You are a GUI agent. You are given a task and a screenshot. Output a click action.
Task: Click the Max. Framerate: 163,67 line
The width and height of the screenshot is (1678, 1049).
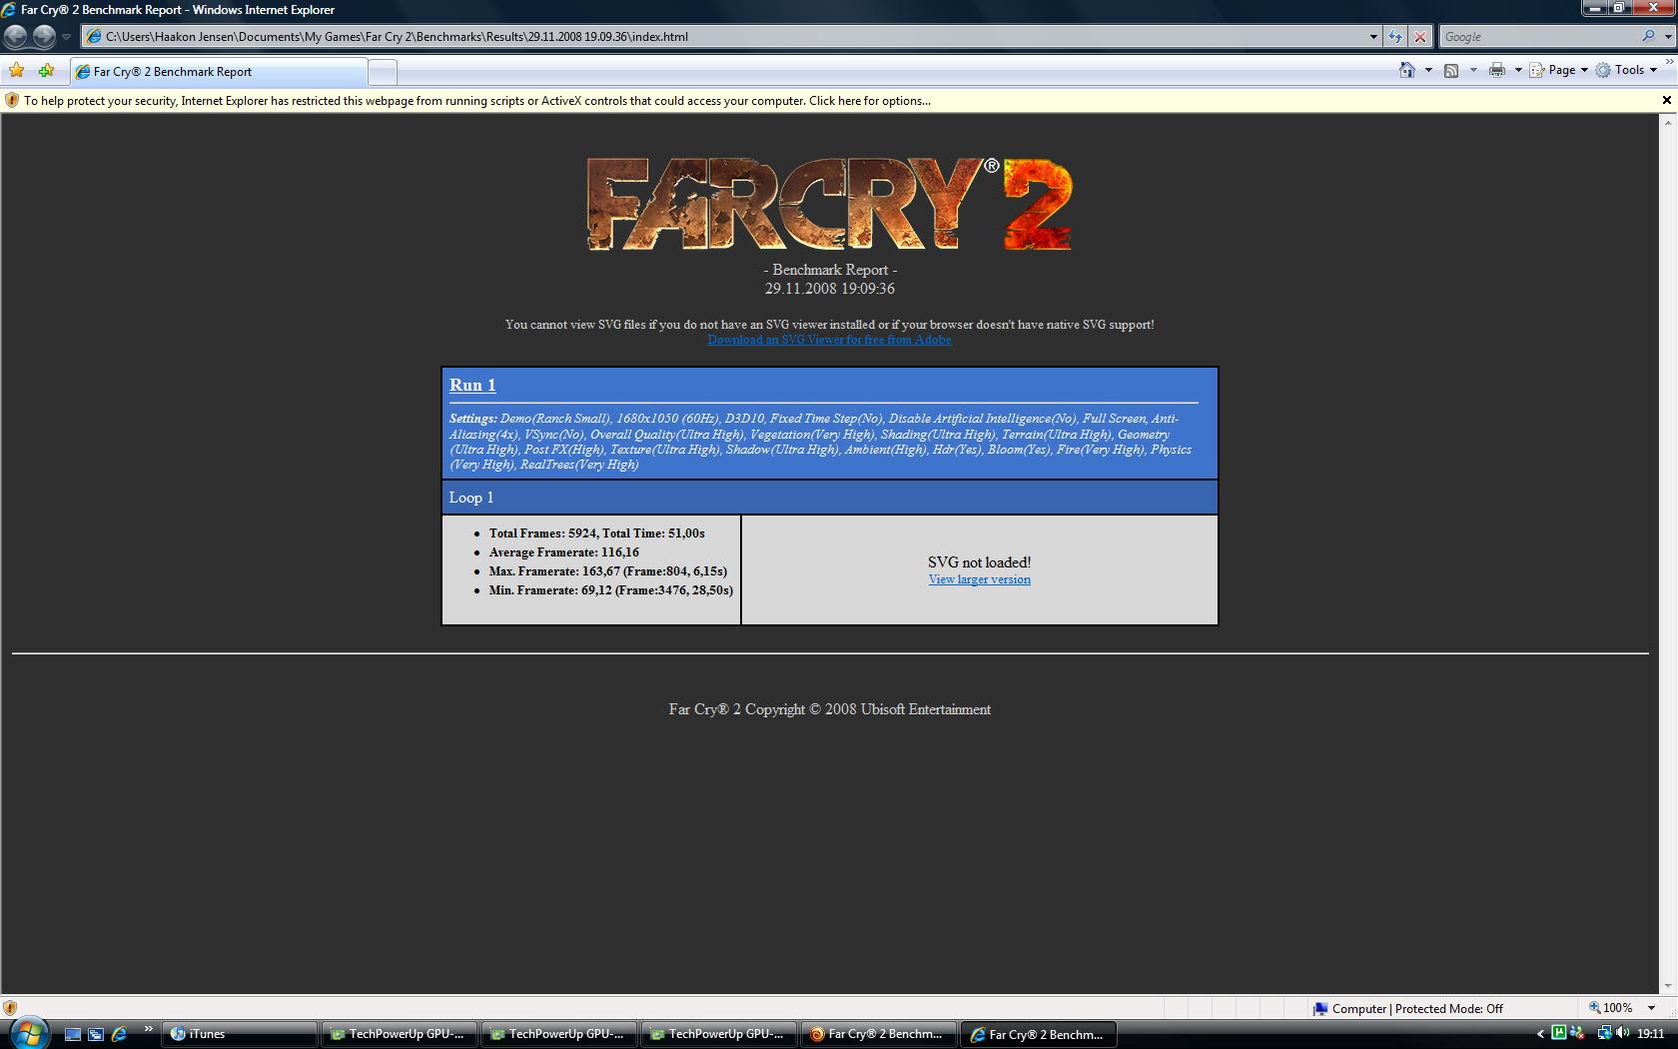(608, 571)
